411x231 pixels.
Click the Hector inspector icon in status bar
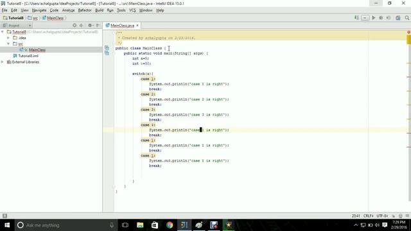click(x=401, y=216)
